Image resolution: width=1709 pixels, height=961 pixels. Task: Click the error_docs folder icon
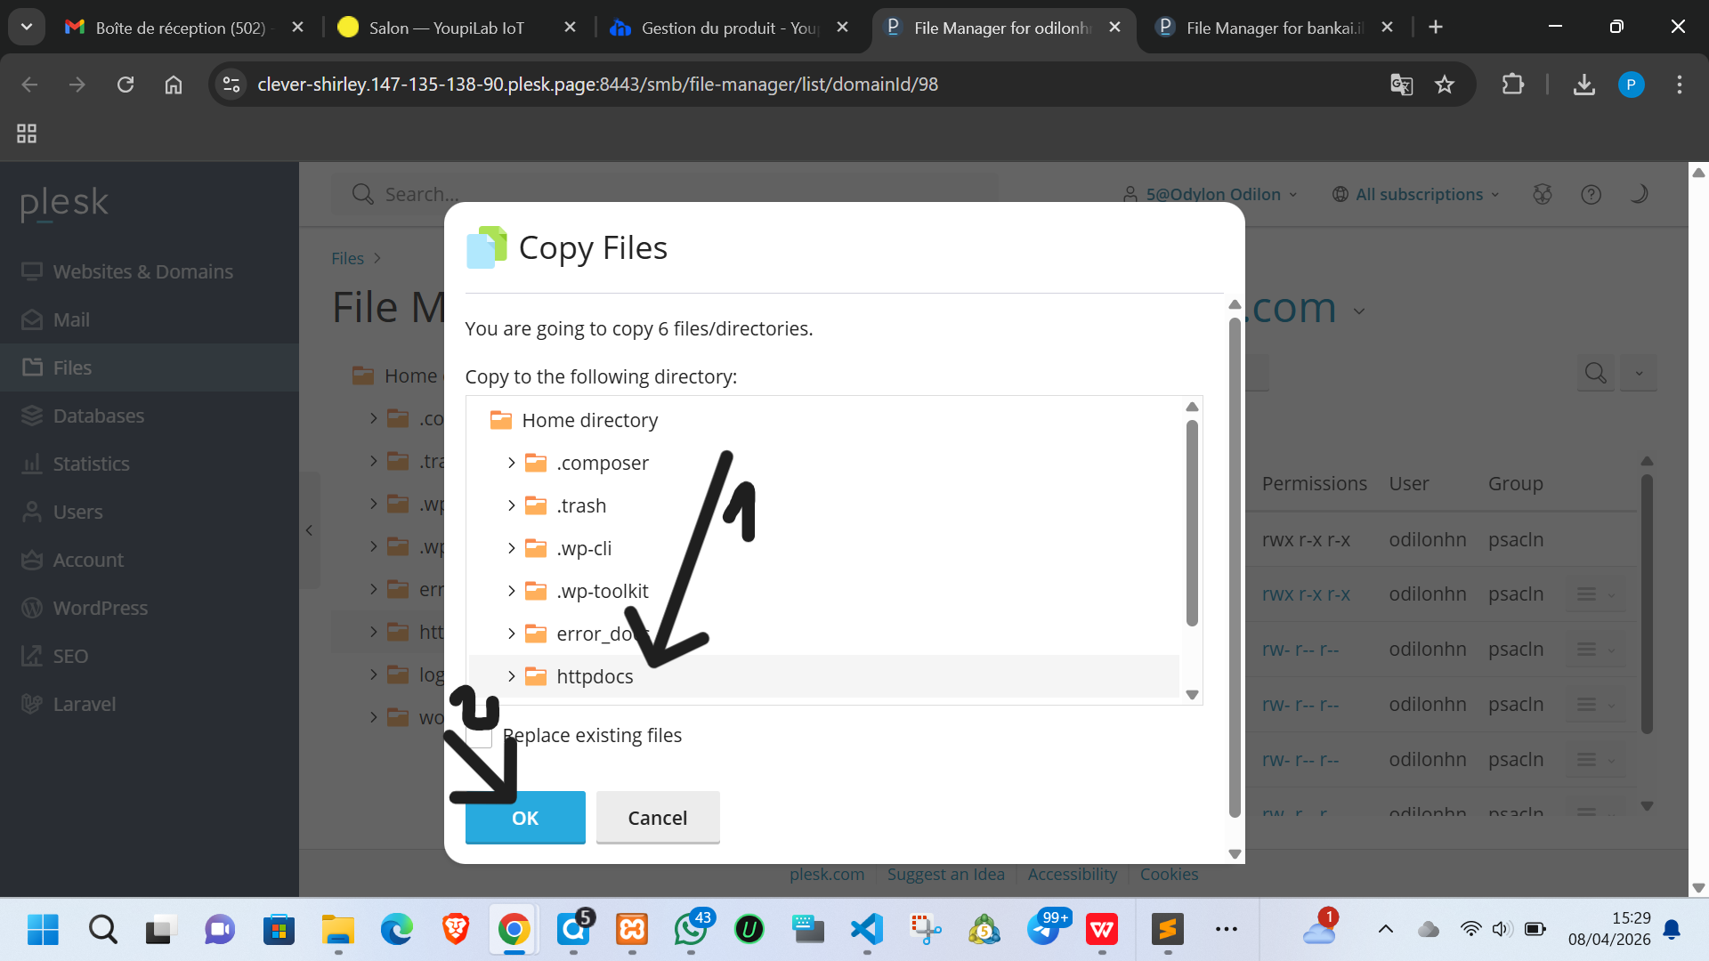[x=536, y=634]
